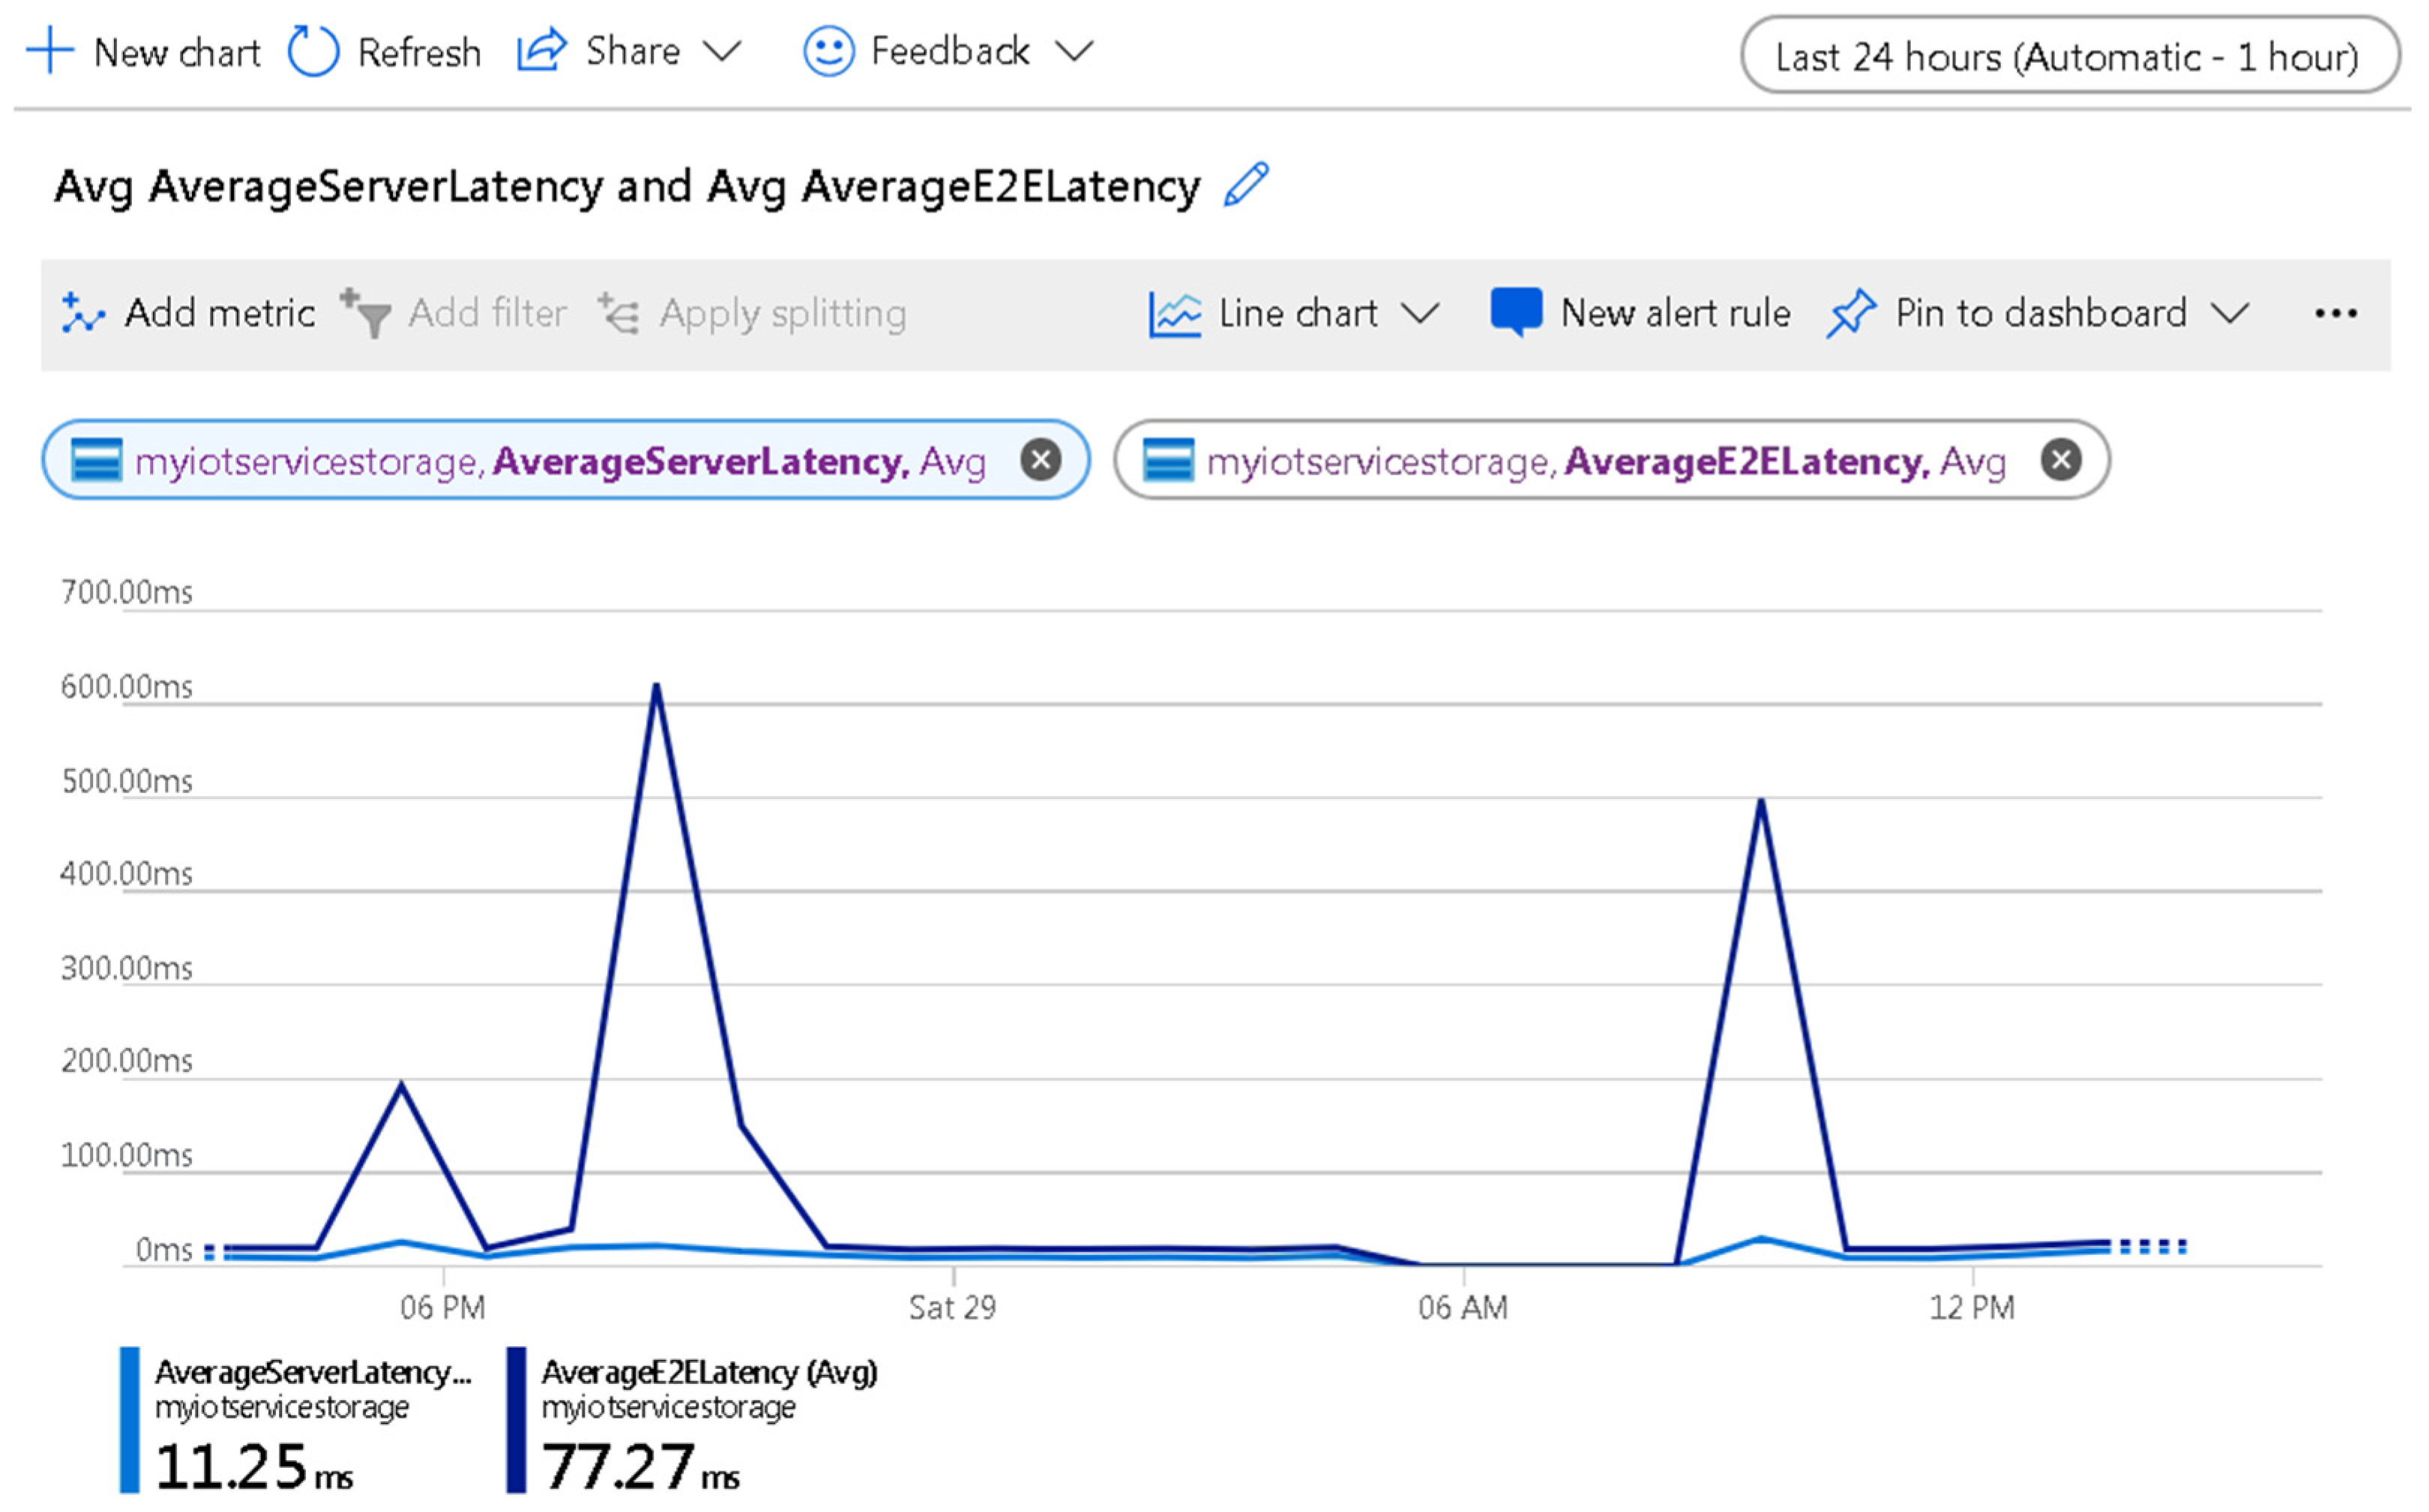This screenshot has width=2429, height=1512.
Task: Click the New alert rule icon
Action: point(1516,312)
